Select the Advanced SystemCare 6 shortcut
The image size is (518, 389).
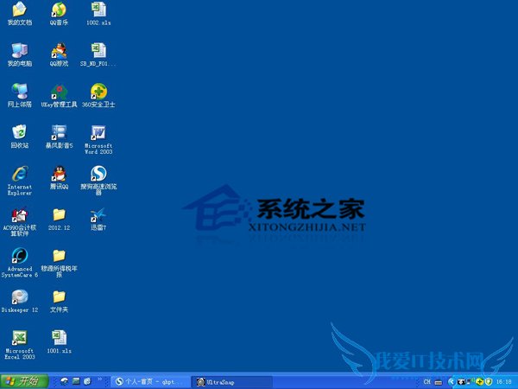20,264
